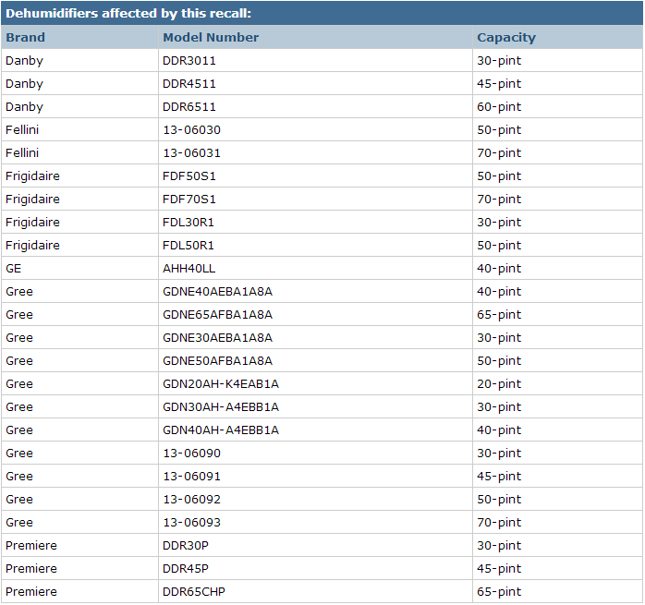Viewport: 645px width, 605px height.
Task: Select model number 13-06092
Action: pyautogui.click(x=191, y=500)
